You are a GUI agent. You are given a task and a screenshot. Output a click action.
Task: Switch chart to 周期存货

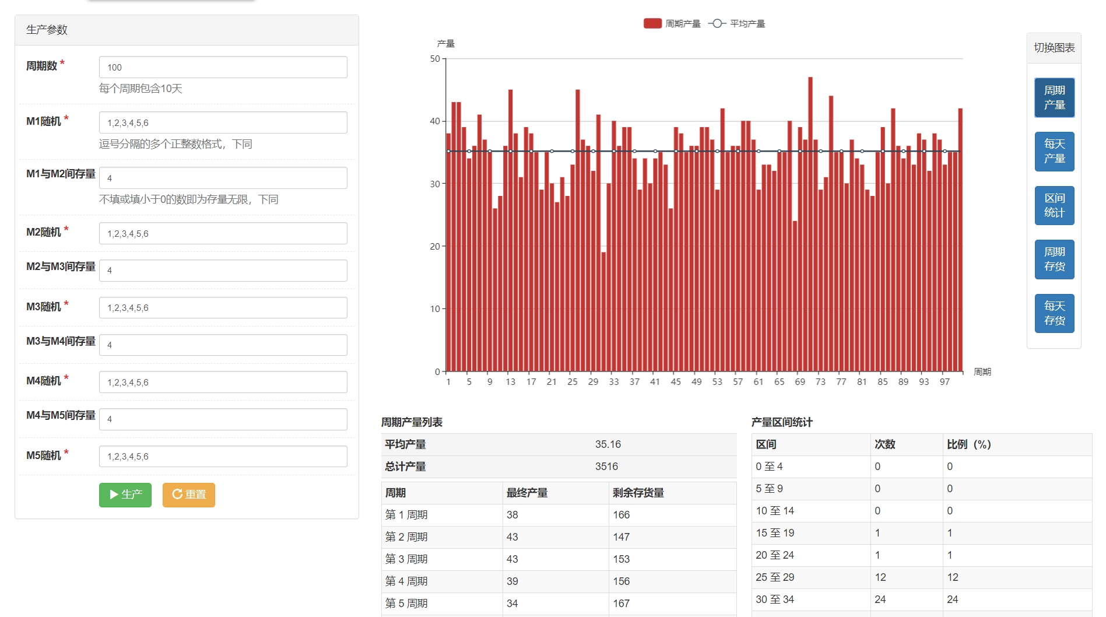(x=1054, y=260)
